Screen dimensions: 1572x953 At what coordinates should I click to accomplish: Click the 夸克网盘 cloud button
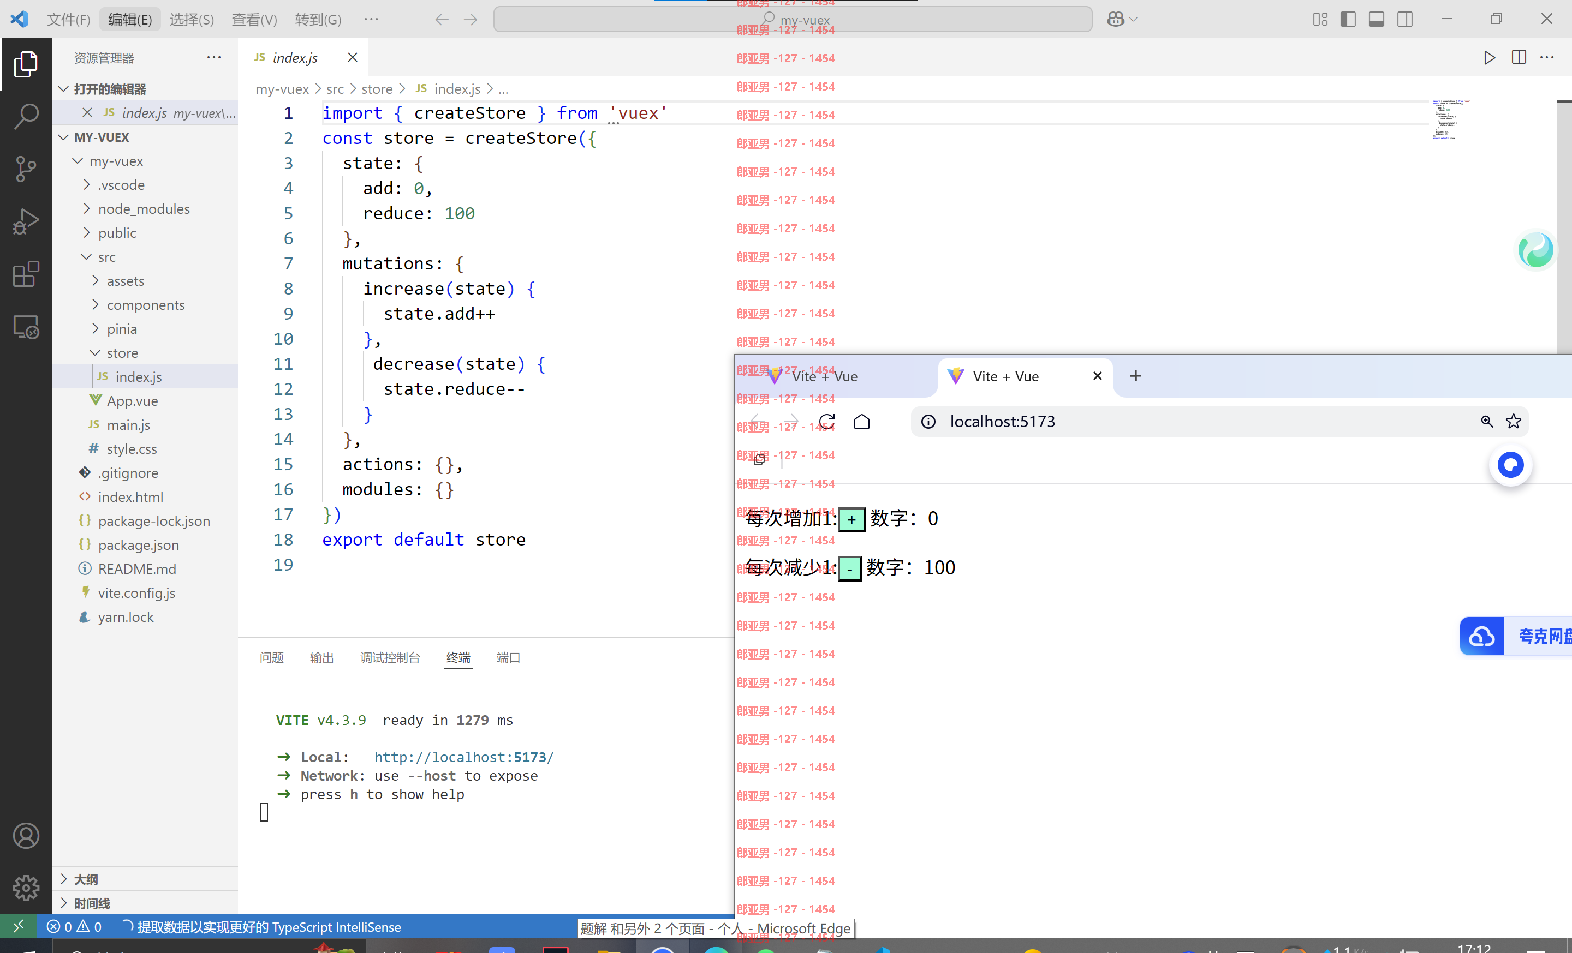click(1515, 636)
